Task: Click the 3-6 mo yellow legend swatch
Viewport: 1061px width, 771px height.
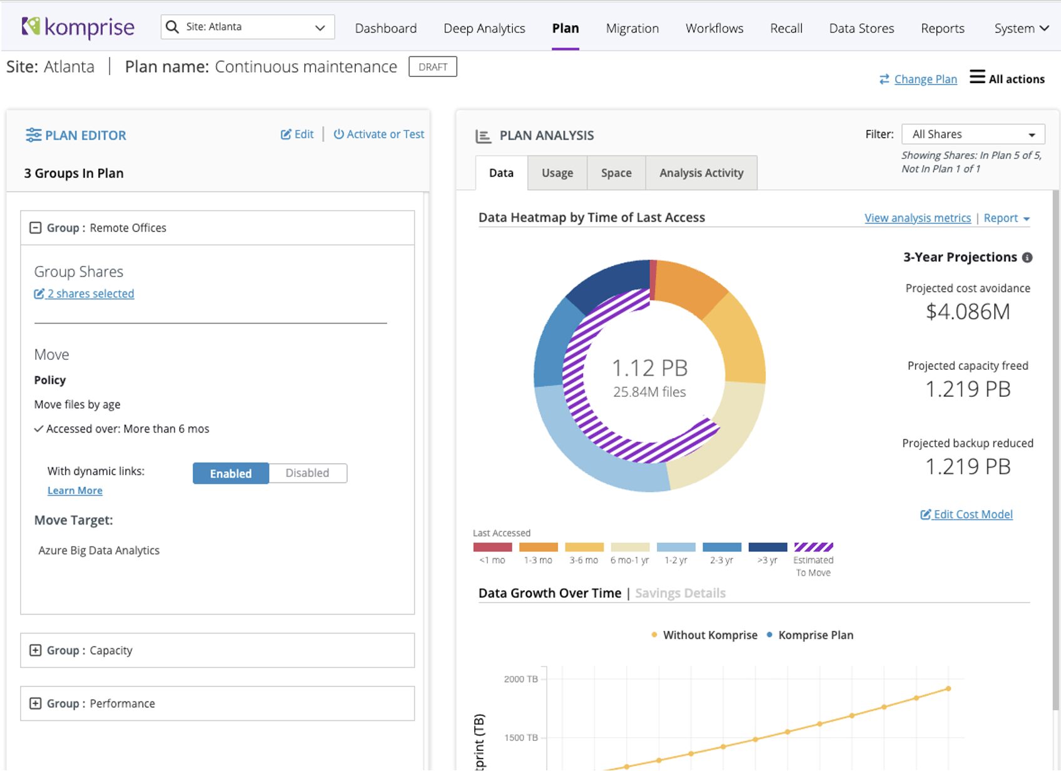Action: click(584, 547)
